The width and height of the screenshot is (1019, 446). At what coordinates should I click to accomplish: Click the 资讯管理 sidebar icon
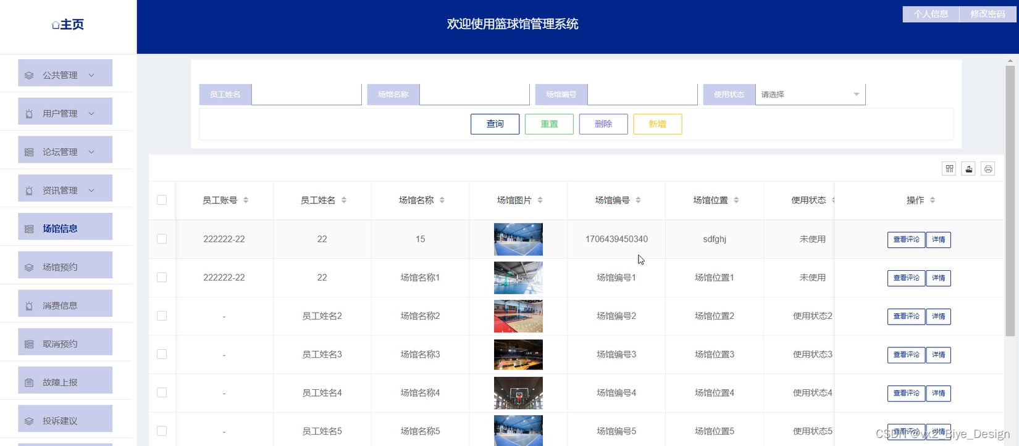pos(29,191)
